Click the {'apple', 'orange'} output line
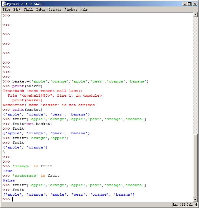Image resolution: width=199 pixels, height=208 pixels. [25, 147]
